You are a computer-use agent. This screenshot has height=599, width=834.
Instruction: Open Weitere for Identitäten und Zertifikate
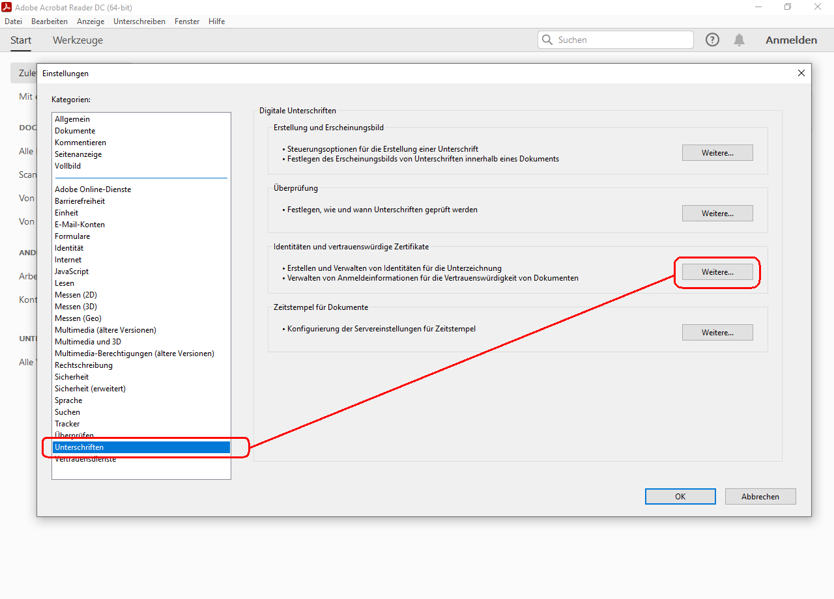[x=717, y=272]
